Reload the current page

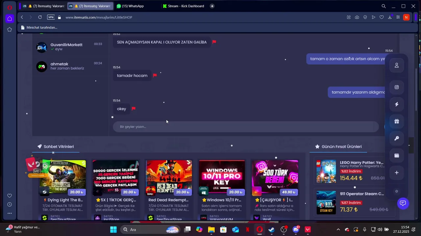click(40, 17)
